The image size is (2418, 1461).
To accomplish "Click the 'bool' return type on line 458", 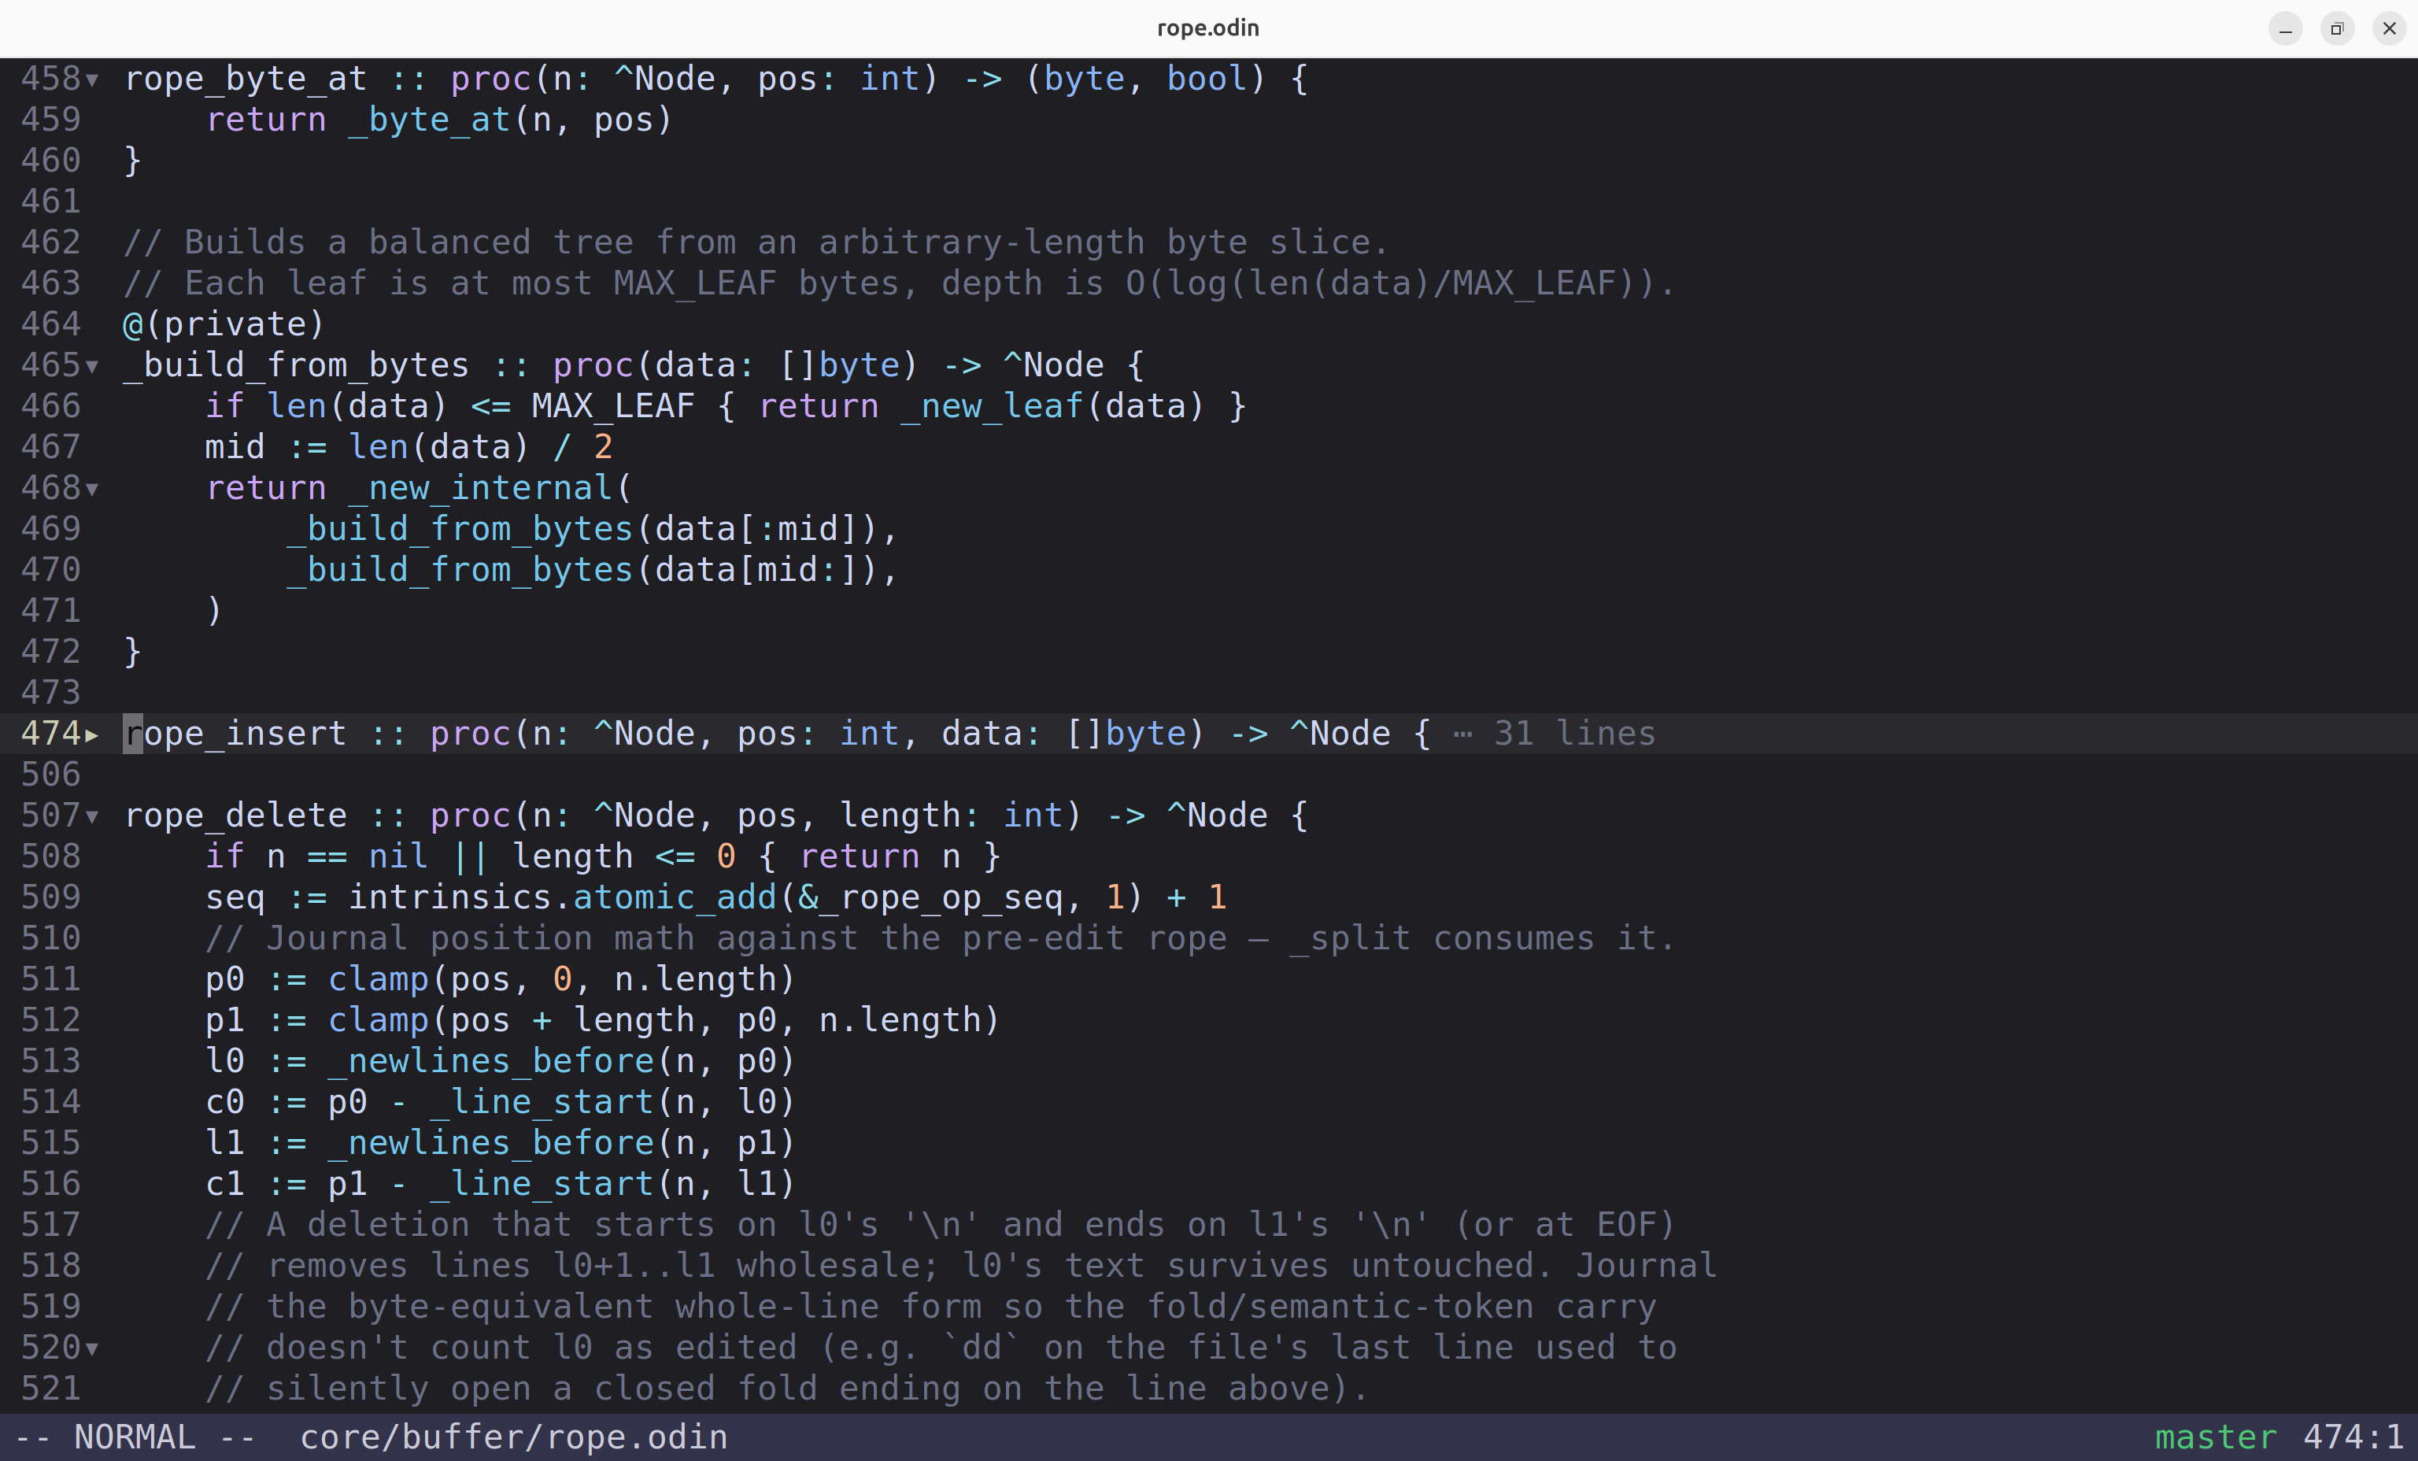I will coord(1206,79).
